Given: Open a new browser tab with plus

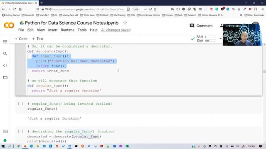Looking at the screenshot, I should 42,3.
